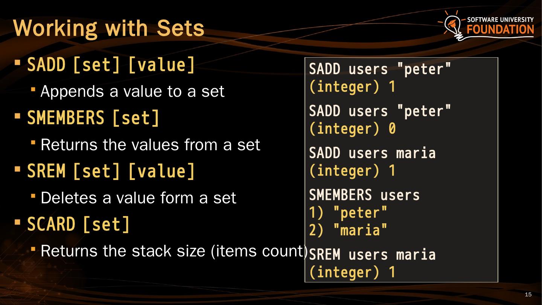Click 'Deletes a value form a set' text
This screenshot has width=542, height=305.
[x=138, y=198]
